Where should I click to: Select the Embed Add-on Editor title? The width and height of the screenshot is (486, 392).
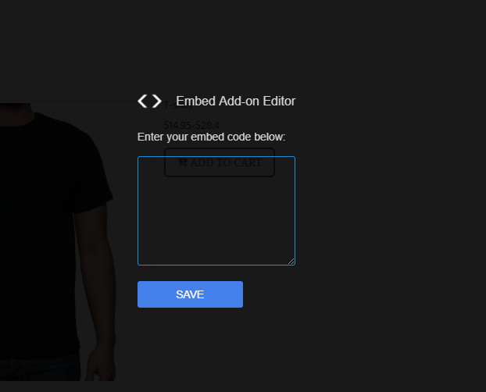point(235,101)
